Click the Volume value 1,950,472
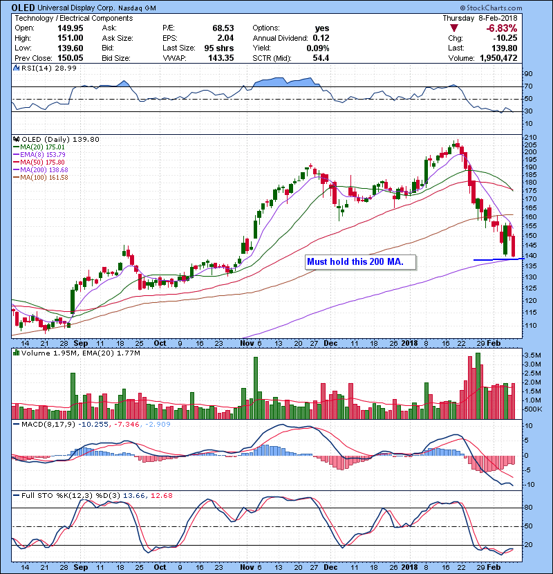553x574 pixels. (498, 58)
